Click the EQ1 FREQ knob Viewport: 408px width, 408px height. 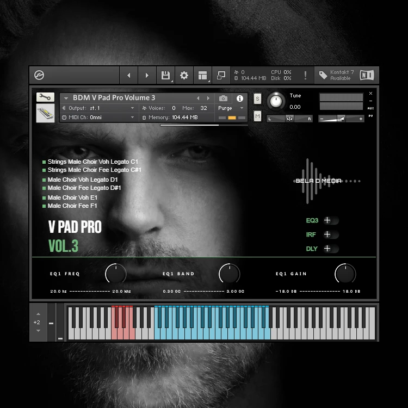click(x=116, y=274)
